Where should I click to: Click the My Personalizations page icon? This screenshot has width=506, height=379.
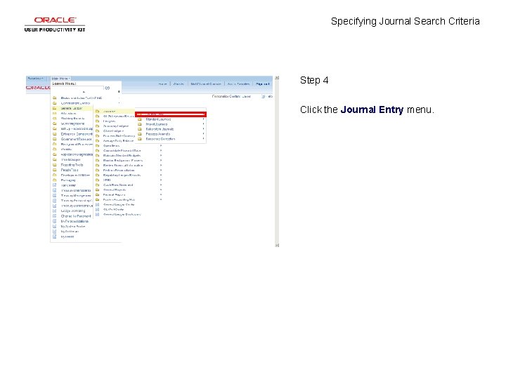(55, 221)
